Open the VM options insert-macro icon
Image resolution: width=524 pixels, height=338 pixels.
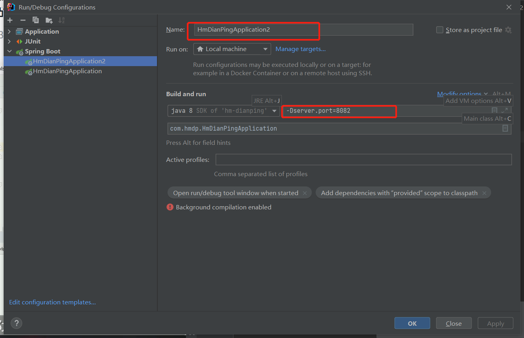coord(495,110)
